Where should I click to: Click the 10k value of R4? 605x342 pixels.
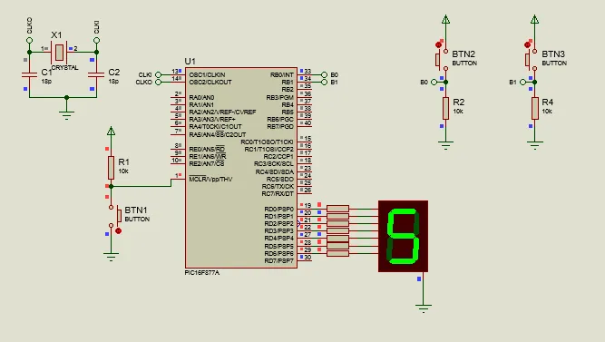tap(547, 112)
